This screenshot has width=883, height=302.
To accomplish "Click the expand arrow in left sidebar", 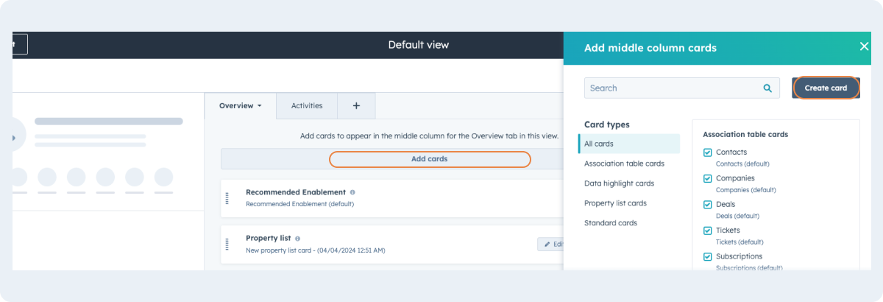I will (x=13, y=137).
